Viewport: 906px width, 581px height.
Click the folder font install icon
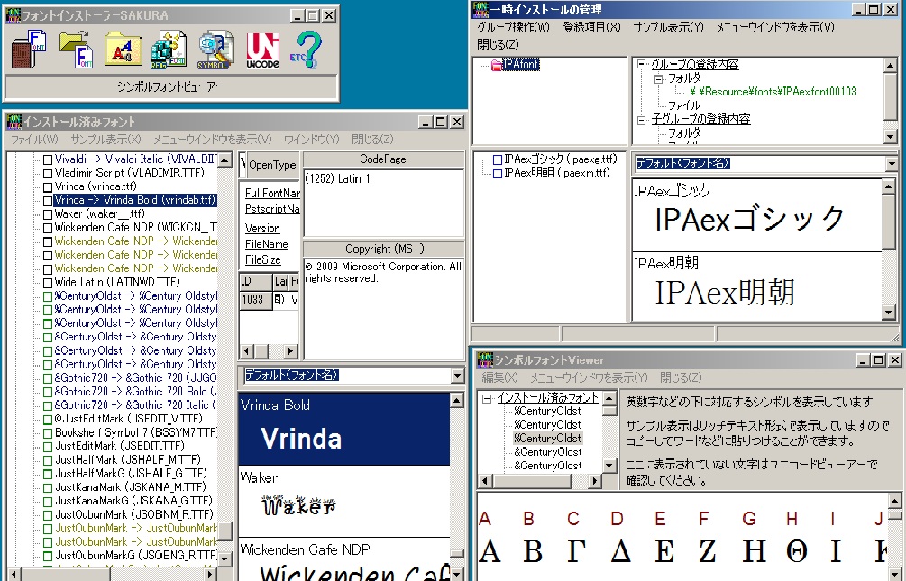click(x=77, y=50)
